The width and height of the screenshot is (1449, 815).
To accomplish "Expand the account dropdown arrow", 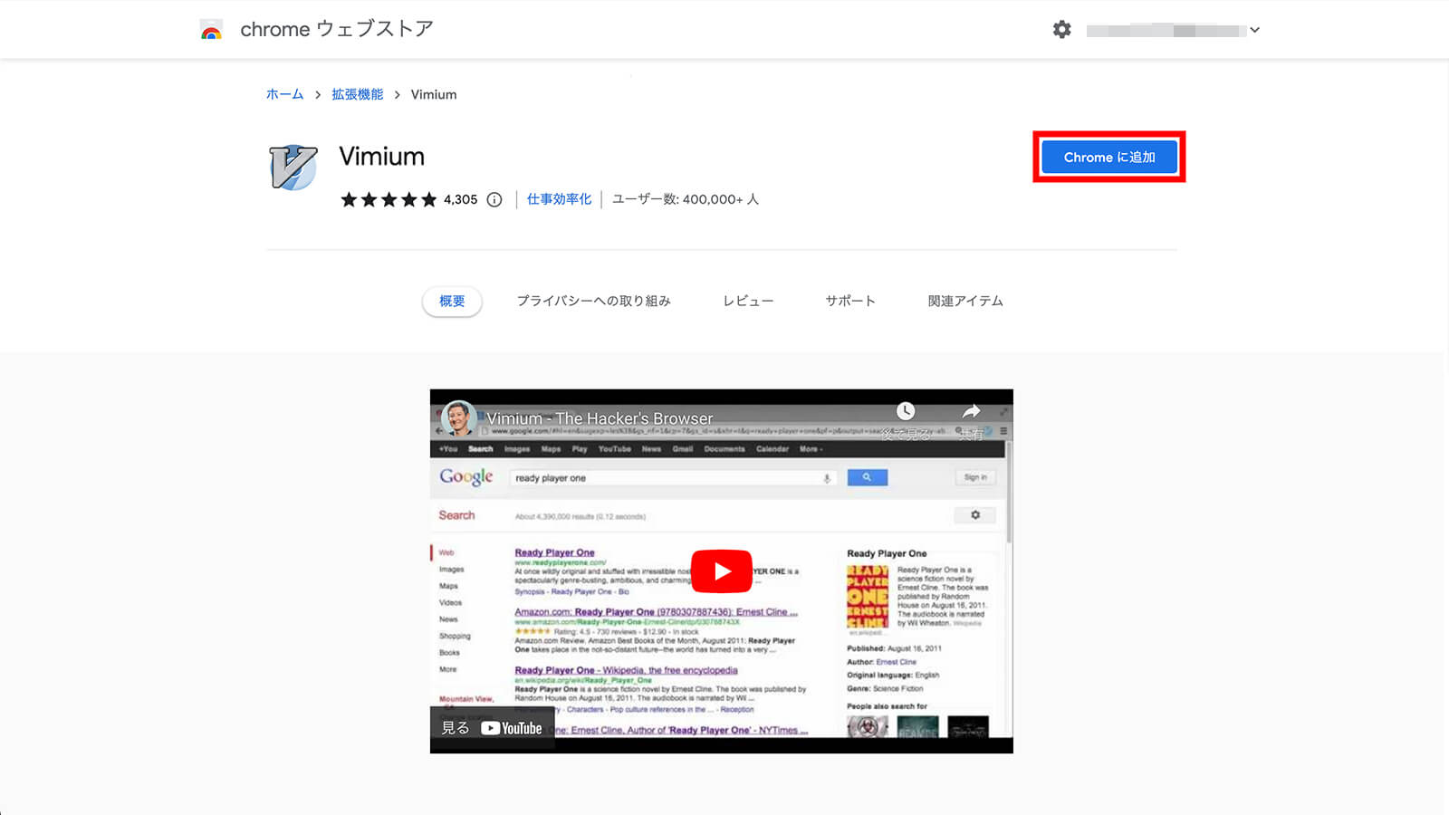I will tap(1254, 30).
